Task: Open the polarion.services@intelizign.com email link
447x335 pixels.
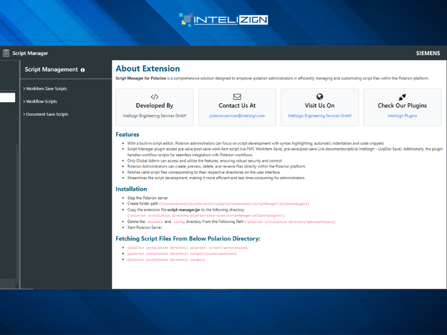Action: [x=237, y=115]
